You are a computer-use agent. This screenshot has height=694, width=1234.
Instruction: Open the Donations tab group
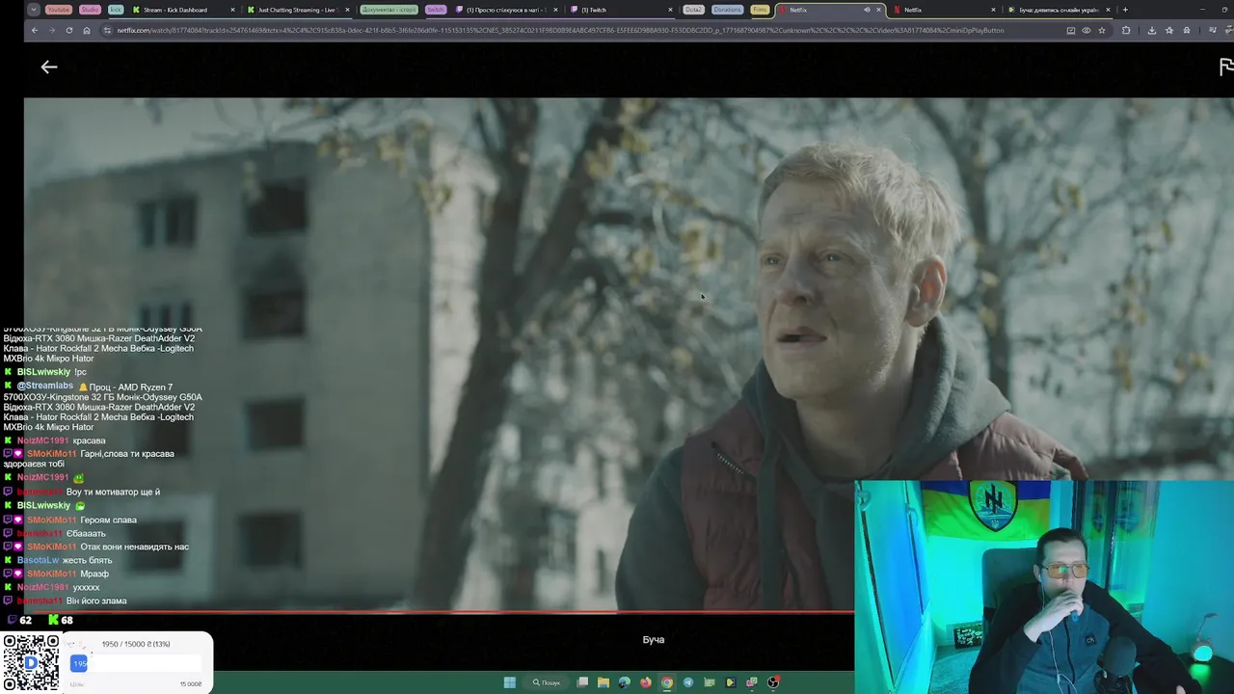point(728,10)
